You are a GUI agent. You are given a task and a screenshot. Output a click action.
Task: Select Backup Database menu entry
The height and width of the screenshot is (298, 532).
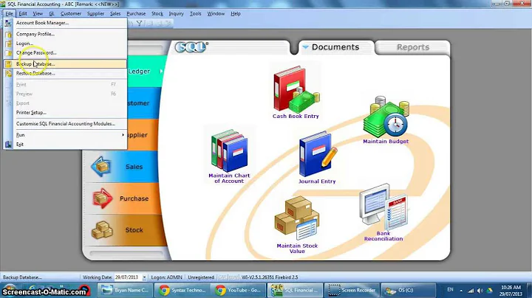(x=65, y=64)
